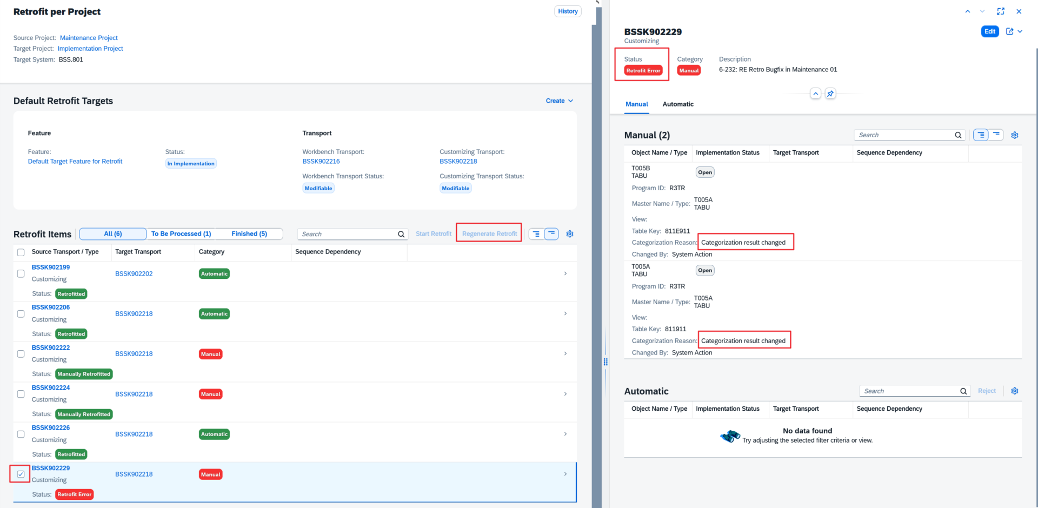Click the Manual section search field
Viewport: 1038px width, 508px height.
pos(904,135)
